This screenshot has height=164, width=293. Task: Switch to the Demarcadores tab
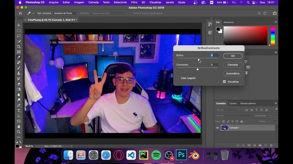[x=248, y=103]
